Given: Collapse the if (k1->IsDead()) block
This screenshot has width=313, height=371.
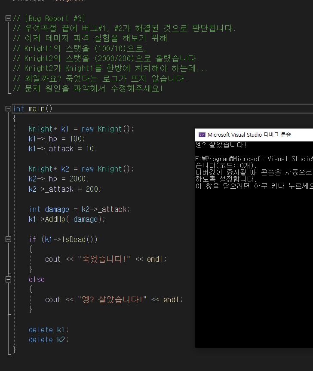Looking at the screenshot, I should (x=8, y=239).
